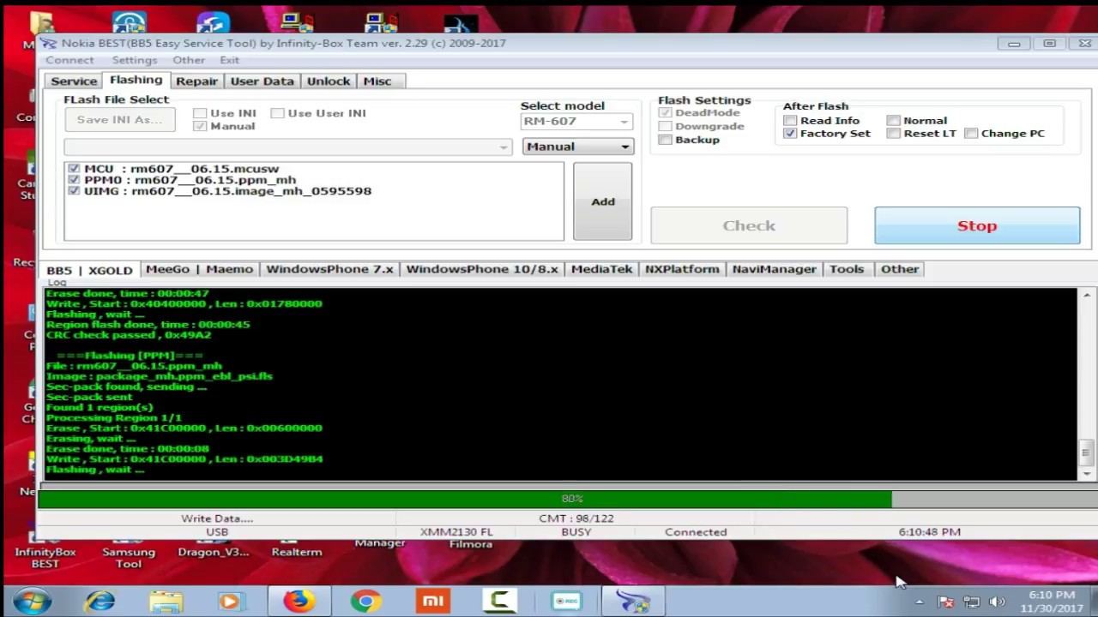The image size is (1098, 617).
Task: Open the media player taskbar icon
Action: coord(231,602)
